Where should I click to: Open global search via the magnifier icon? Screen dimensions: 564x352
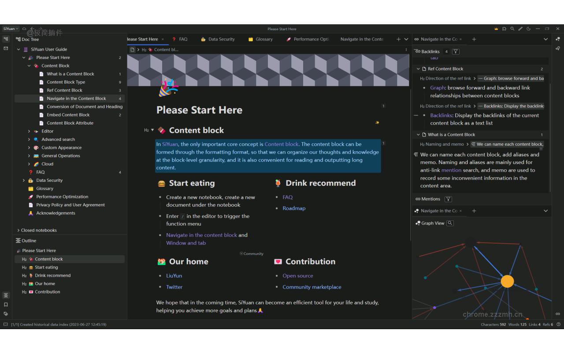[x=512, y=29]
